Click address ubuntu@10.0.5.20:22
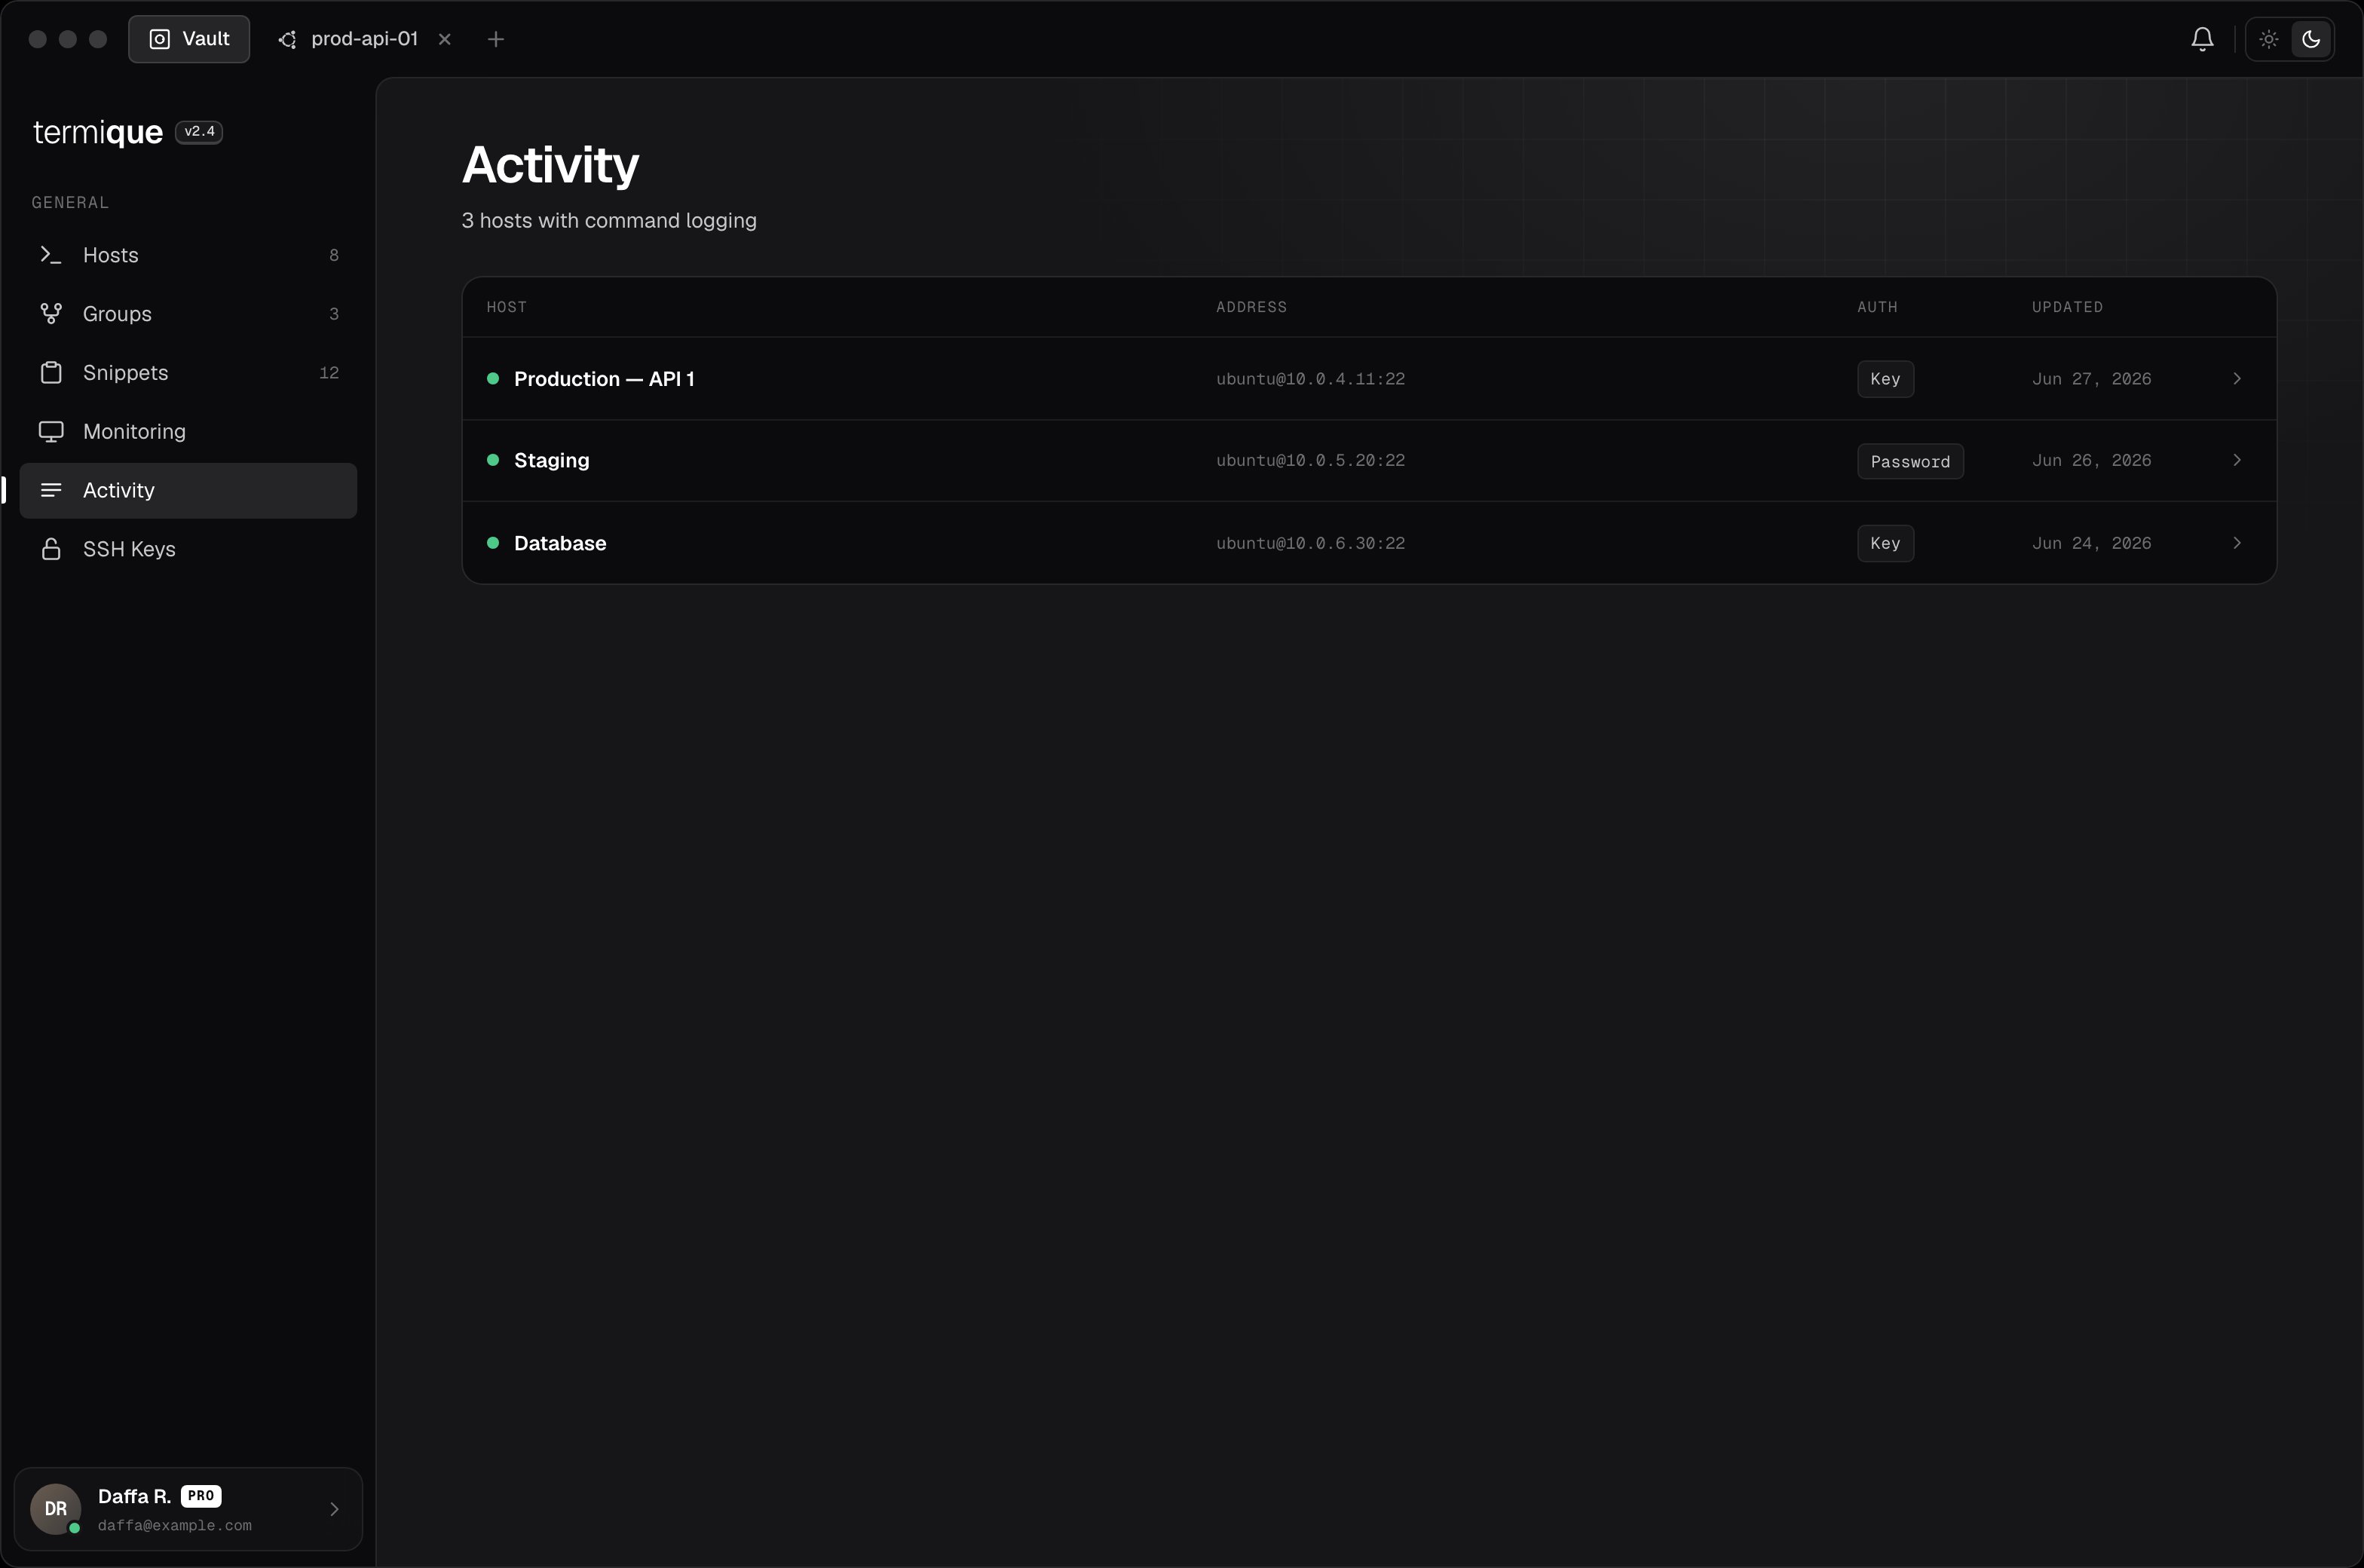Image resolution: width=2364 pixels, height=1568 pixels. click(x=1310, y=461)
